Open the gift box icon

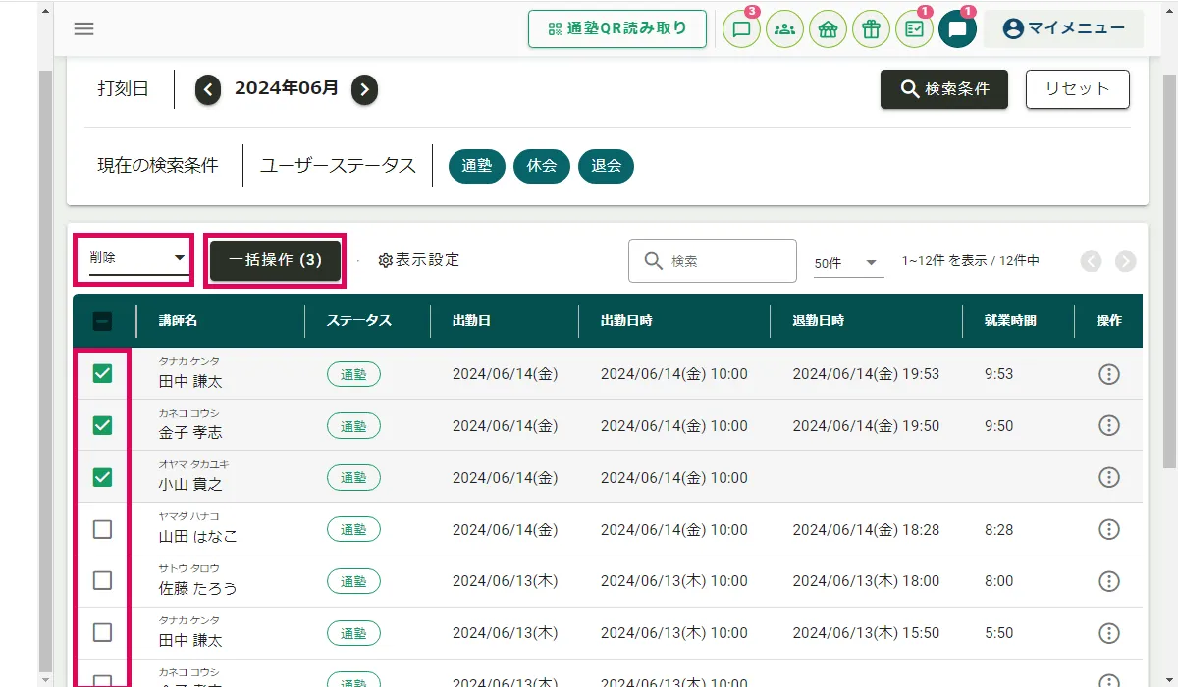871,29
